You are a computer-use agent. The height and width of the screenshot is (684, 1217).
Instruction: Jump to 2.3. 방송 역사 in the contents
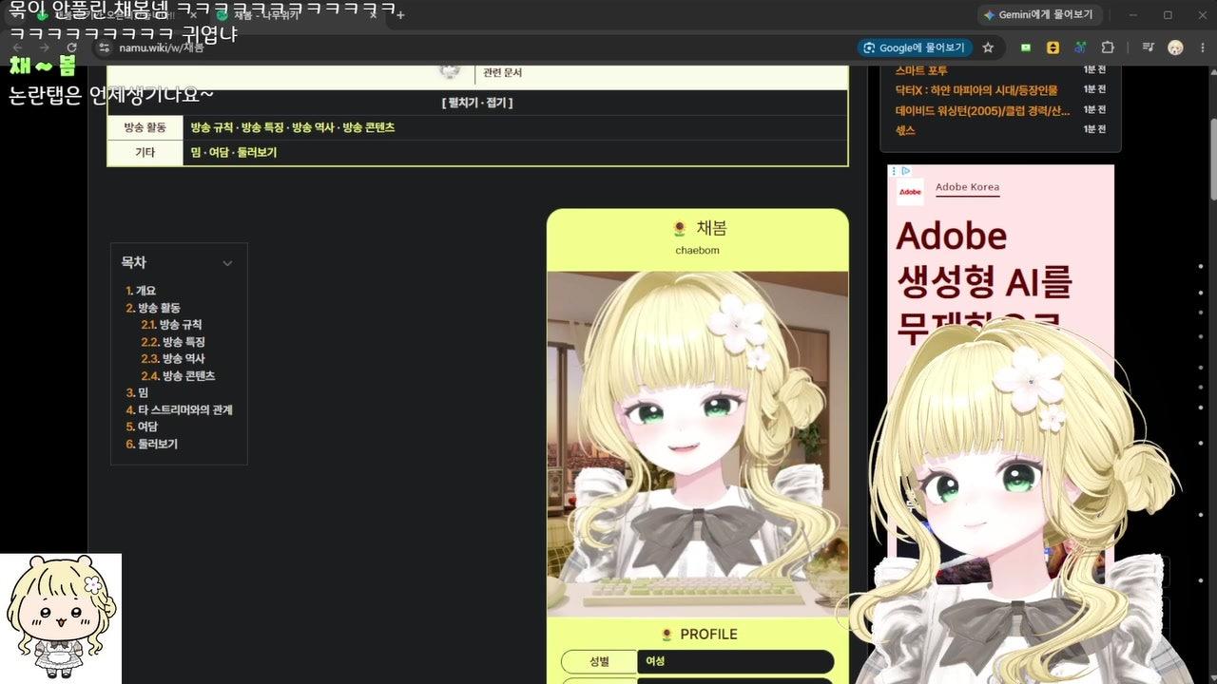pos(173,359)
